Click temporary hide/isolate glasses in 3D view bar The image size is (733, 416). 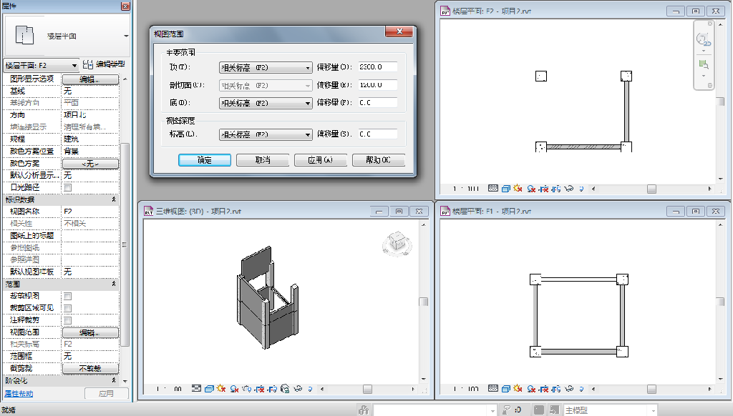pos(298,388)
